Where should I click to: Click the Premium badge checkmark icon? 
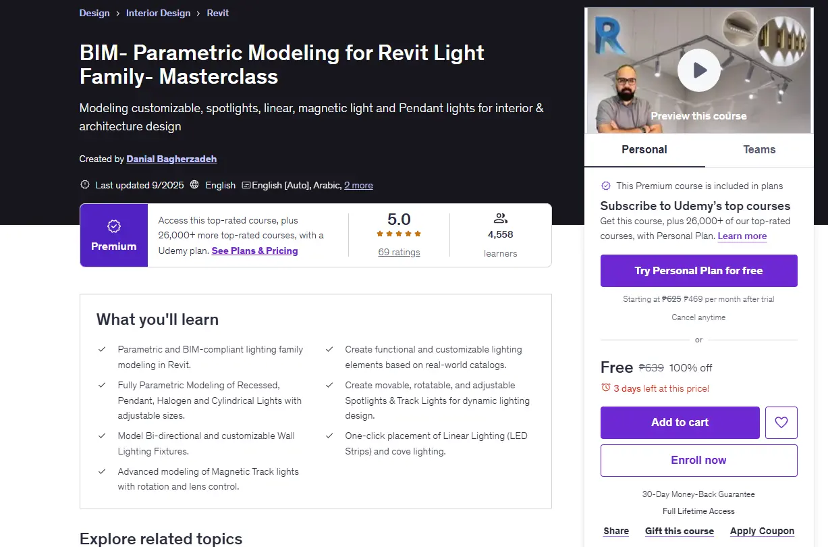coord(114,226)
